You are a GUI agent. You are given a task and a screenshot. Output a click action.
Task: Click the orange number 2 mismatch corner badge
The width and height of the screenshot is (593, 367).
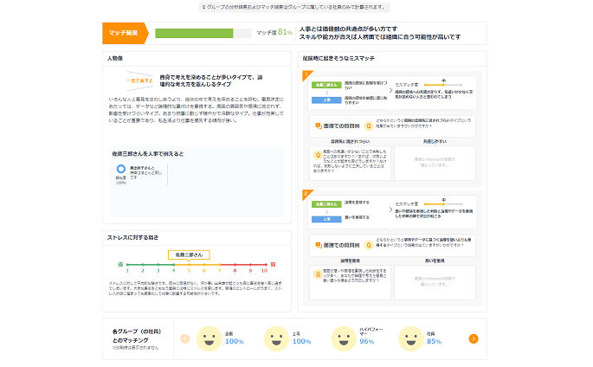306,194
